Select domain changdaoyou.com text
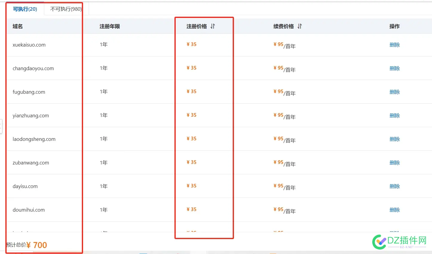Viewport: 432px width, 254px height. point(33,68)
